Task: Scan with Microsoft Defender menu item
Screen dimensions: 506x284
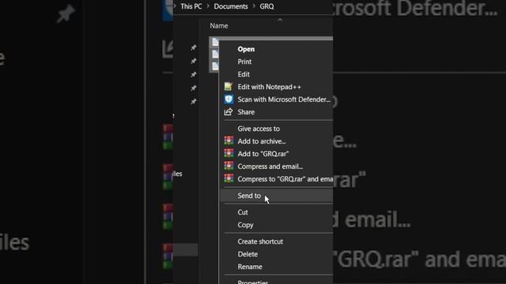Action: [x=284, y=99]
